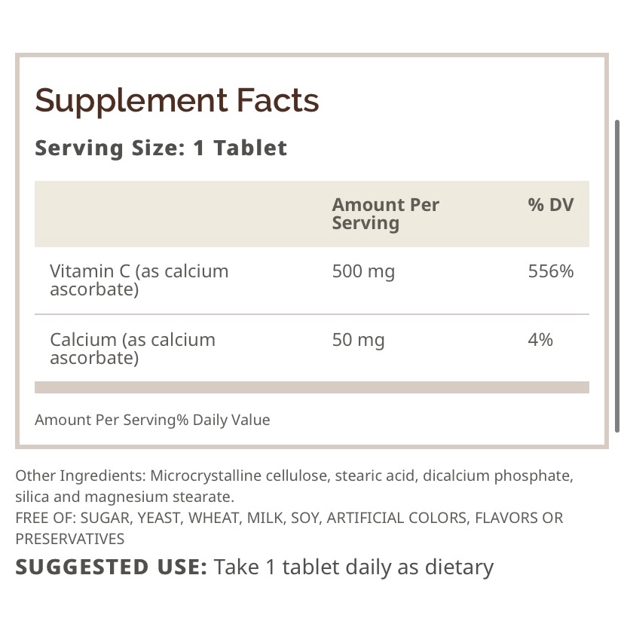Click the SUGGESTED USE bold label
This screenshot has height=624, width=624.
coord(111,567)
